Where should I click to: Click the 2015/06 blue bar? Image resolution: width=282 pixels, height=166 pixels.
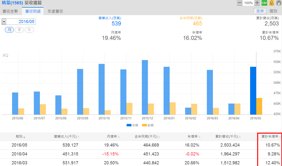click(15, 104)
